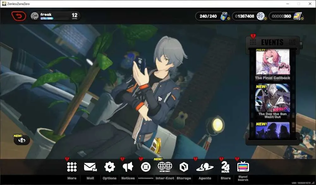
Task: Open the More grid menu icon
Action: coord(72,167)
